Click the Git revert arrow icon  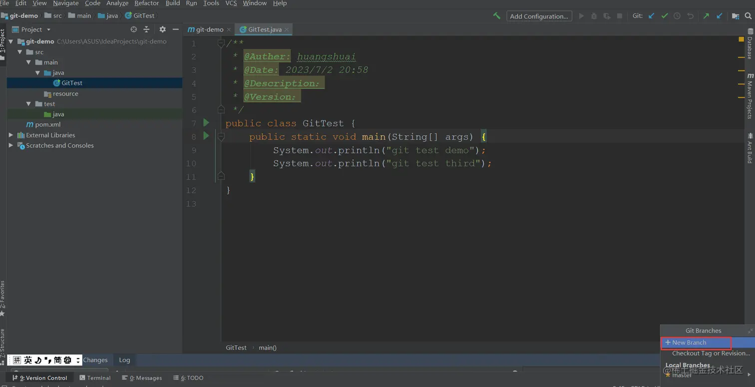691,16
